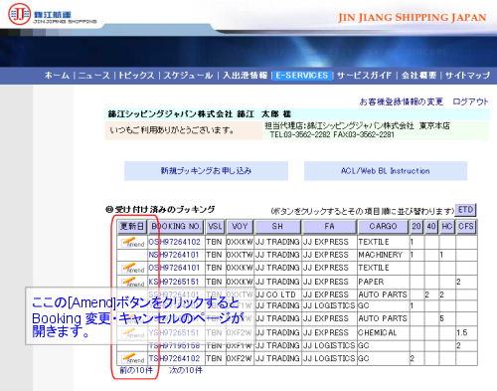Image resolution: width=497 pixels, height=391 pixels.
Task: Sort by the SH column header
Action: click(277, 227)
